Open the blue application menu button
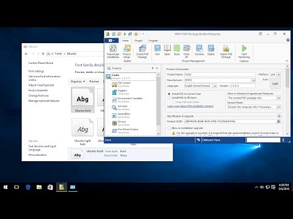The image size is (293, 219). (111, 40)
